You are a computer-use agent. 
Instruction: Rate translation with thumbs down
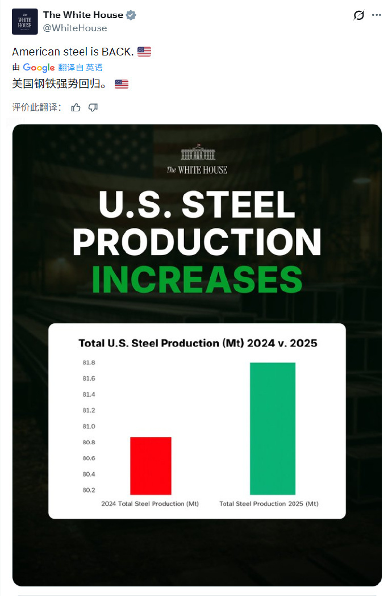[x=93, y=107]
